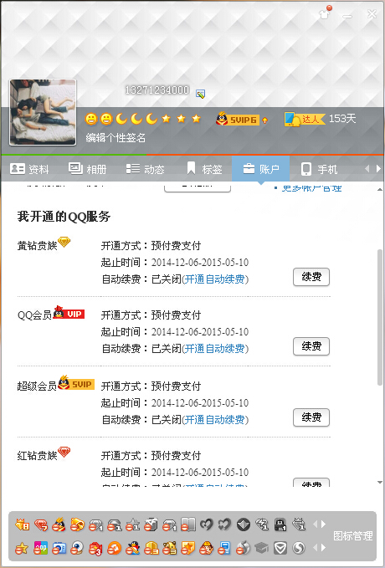Click the yellow crown level 8 icon

22,525
